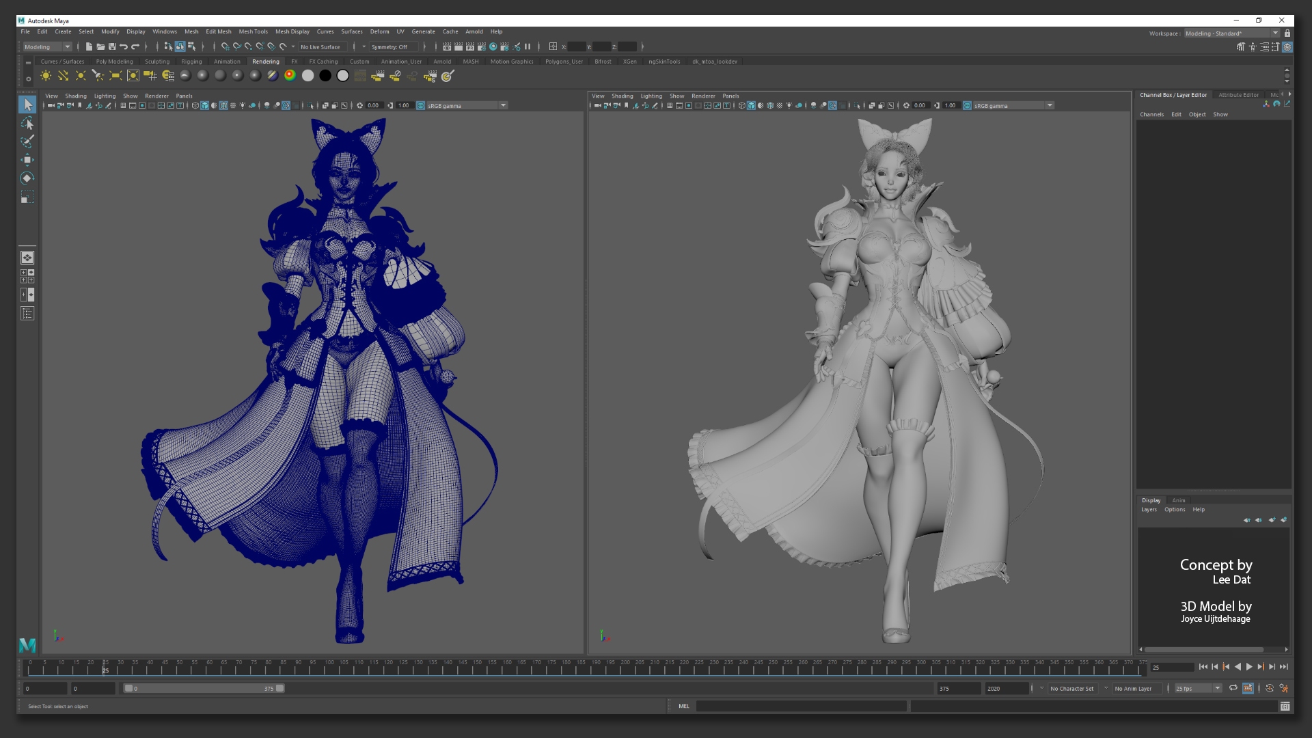Create directional light from Rendering shelf
Screen dimensions: 1312x738
click(64, 76)
